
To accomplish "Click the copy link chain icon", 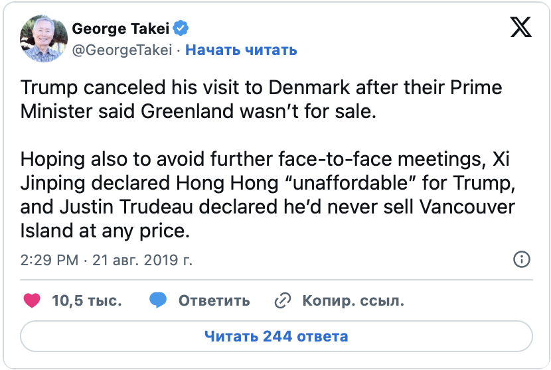I will click(283, 300).
